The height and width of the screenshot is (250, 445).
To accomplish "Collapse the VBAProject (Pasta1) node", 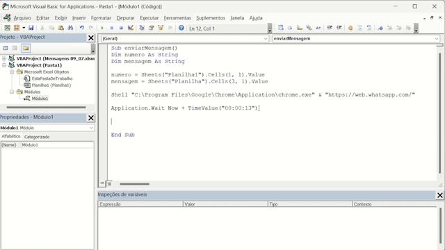I will click(x=4, y=65).
